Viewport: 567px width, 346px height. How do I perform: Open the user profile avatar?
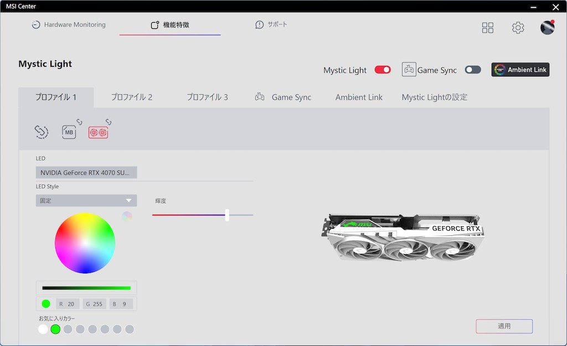547,28
